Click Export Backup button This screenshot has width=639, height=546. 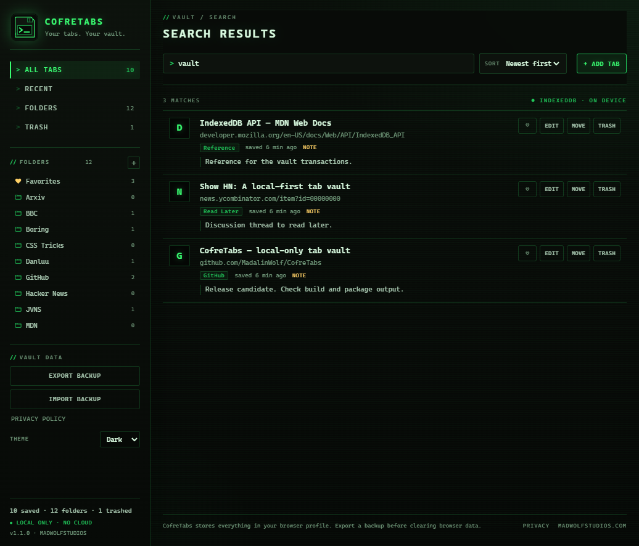point(75,376)
